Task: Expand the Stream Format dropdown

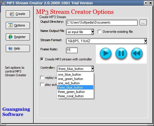Action: [x=146, y=41]
